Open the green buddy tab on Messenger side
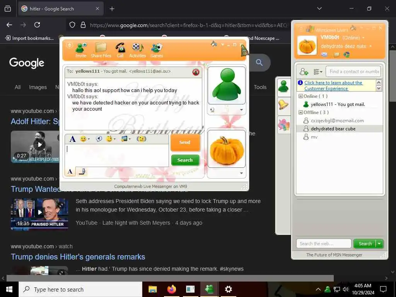396x297 pixels. pos(283,87)
